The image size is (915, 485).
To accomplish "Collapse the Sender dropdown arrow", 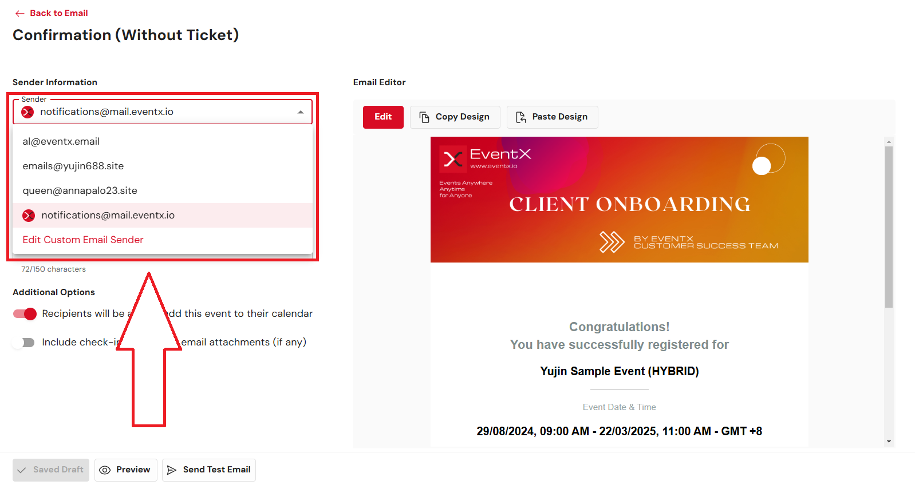I will click(301, 112).
